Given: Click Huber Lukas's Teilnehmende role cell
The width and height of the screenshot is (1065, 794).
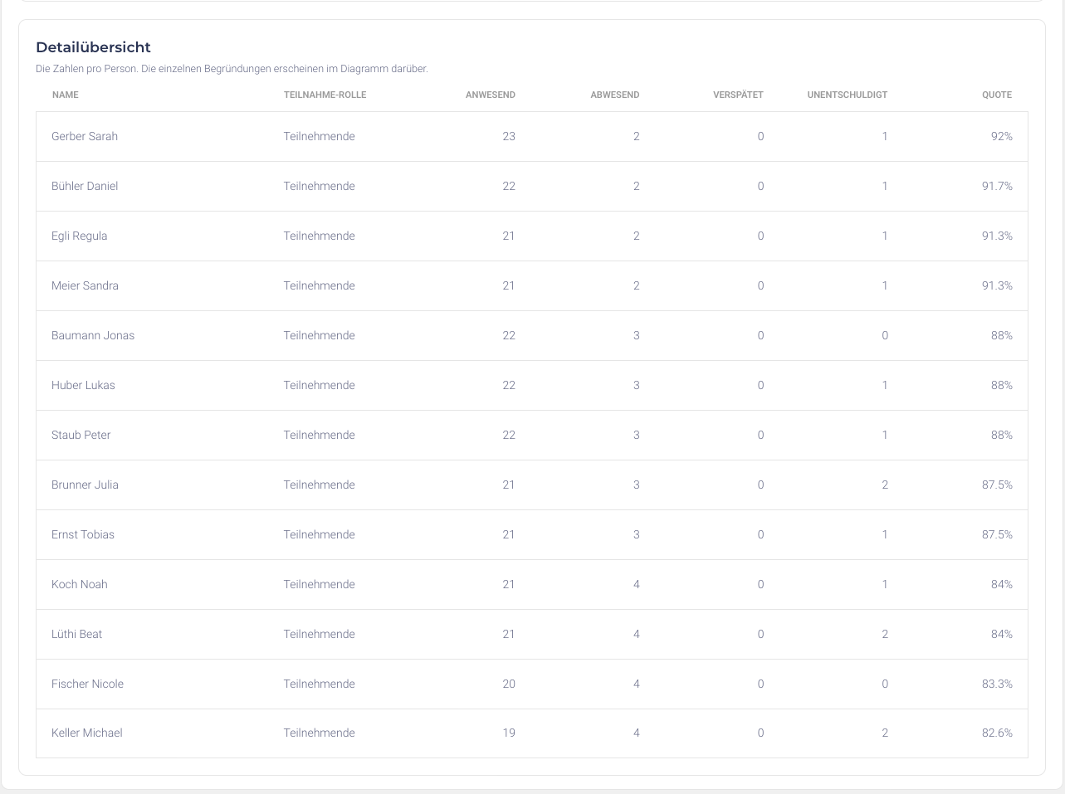Looking at the screenshot, I should 319,385.
